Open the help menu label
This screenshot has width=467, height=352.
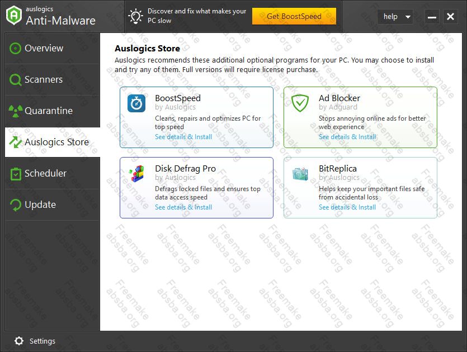point(390,16)
